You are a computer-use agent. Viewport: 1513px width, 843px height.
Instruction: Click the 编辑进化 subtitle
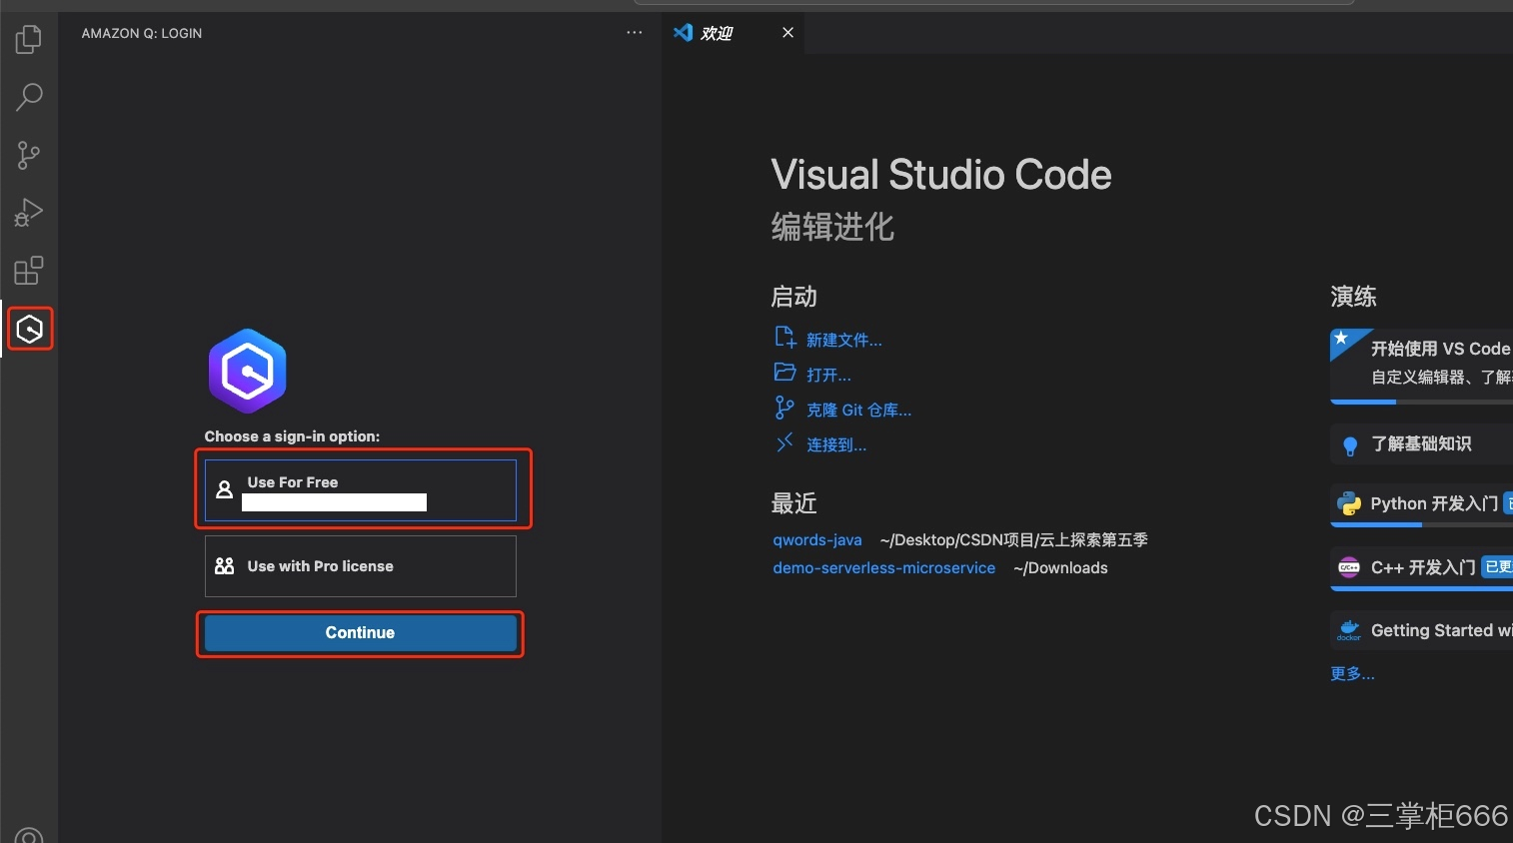pos(832,227)
